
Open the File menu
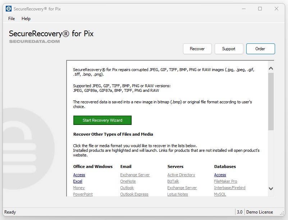pyautogui.click(x=11, y=18)
